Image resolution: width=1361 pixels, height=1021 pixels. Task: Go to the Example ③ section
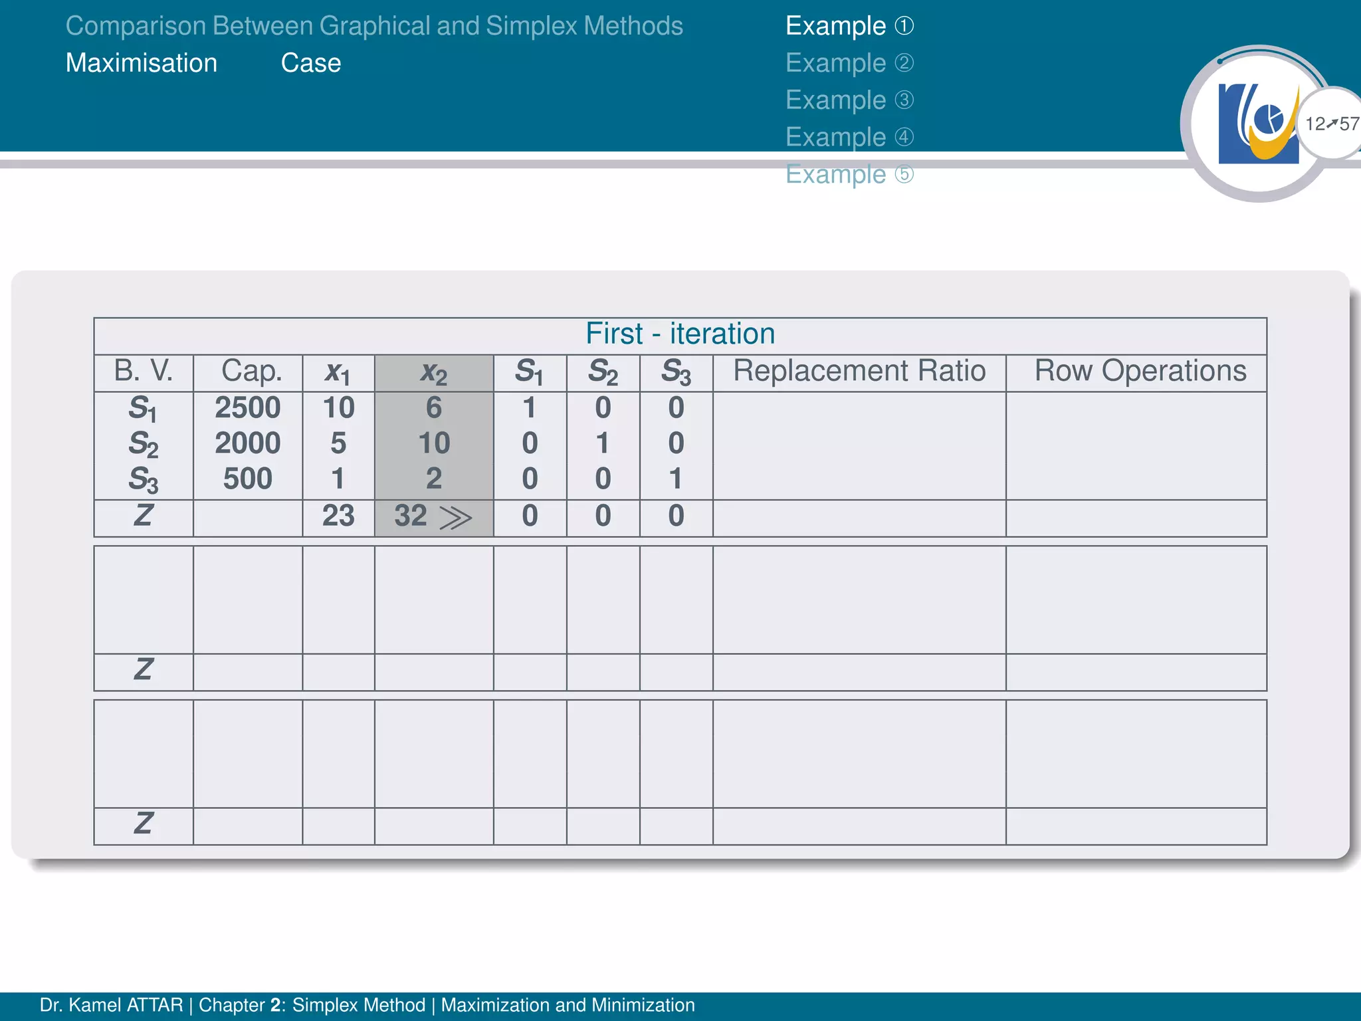[849, 100]
